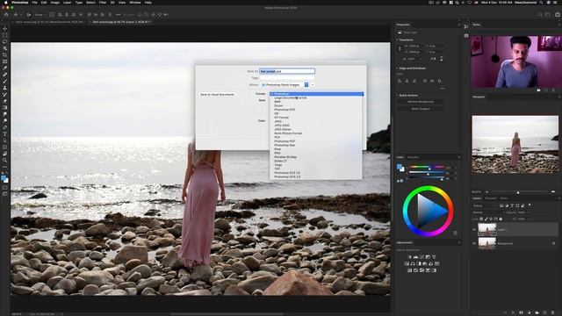Pick a hue on the color wheel

428,211
